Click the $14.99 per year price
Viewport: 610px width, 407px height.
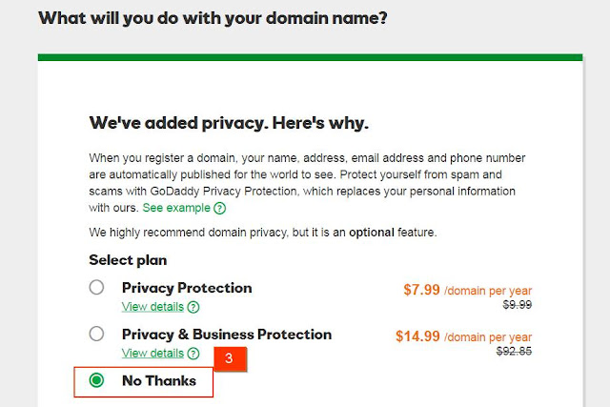(x=464, y=336)
